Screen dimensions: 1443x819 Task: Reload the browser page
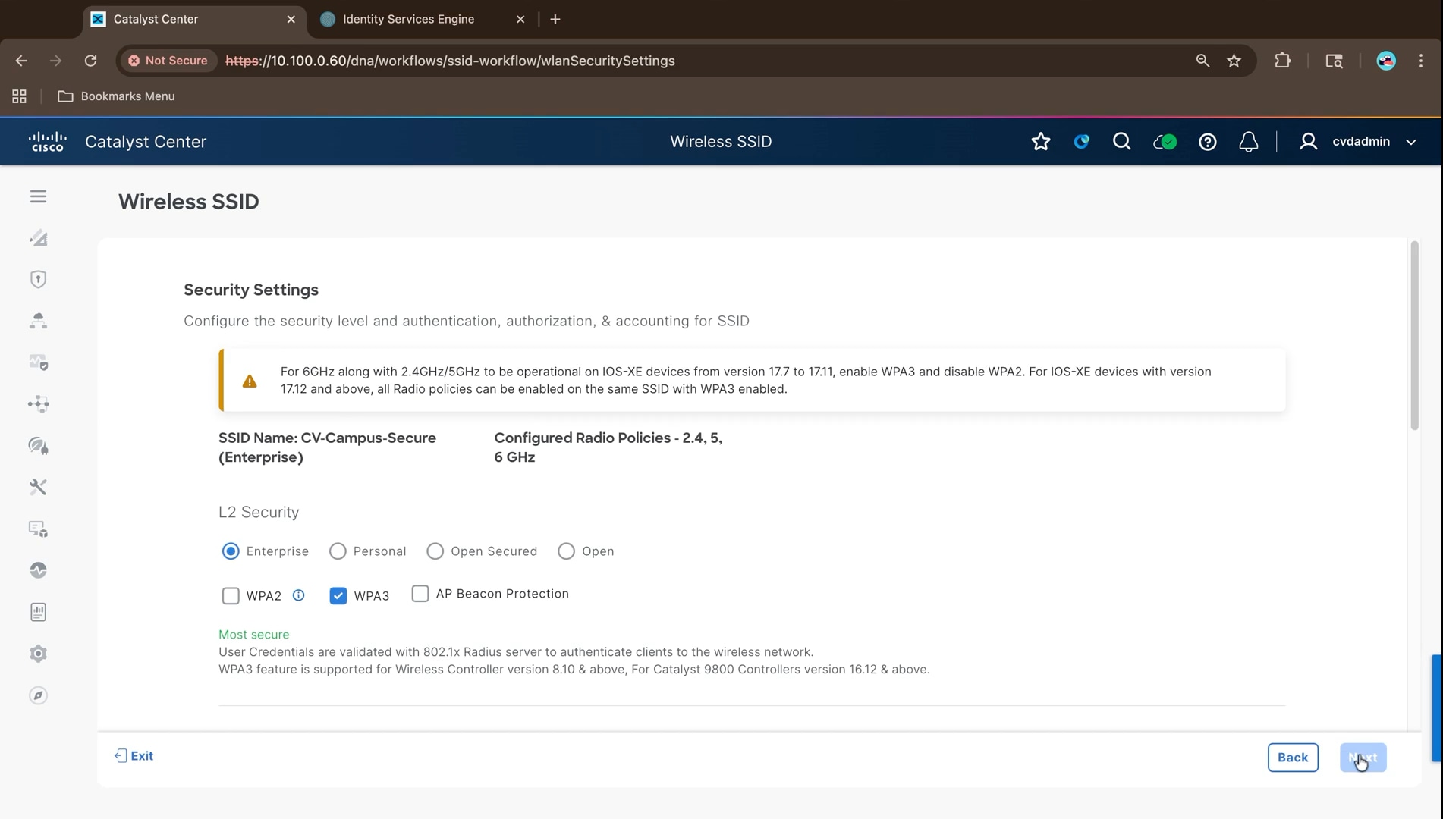click(x=90, y=61)
